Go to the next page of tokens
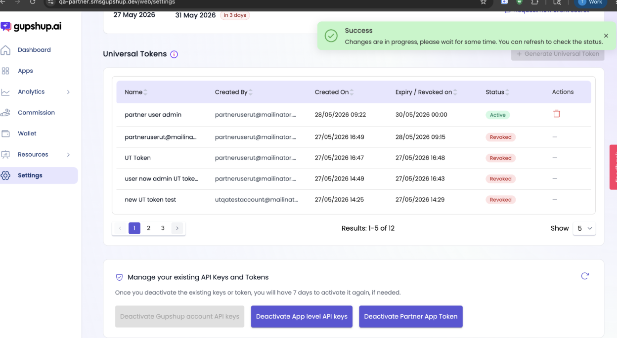Image resolution: width=620 pixels, height=338 pixels. pyautogui.click(x=177, y=228)
